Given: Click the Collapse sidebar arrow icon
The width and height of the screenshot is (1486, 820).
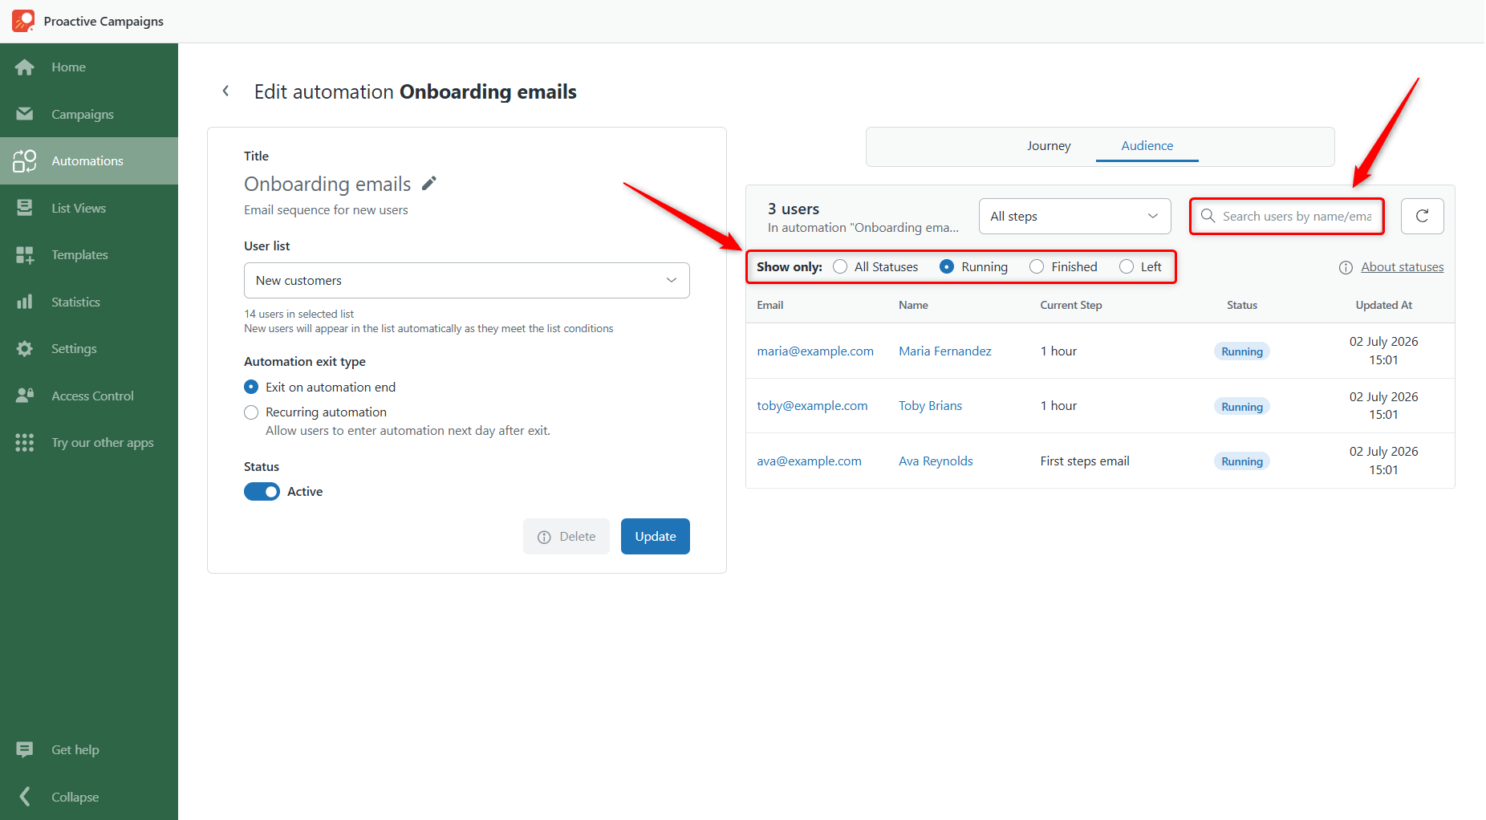Looking at the screenshot, I should tap(25, 797).
